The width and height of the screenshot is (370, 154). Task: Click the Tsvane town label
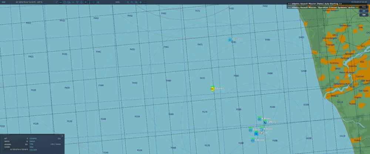point(352,104)
